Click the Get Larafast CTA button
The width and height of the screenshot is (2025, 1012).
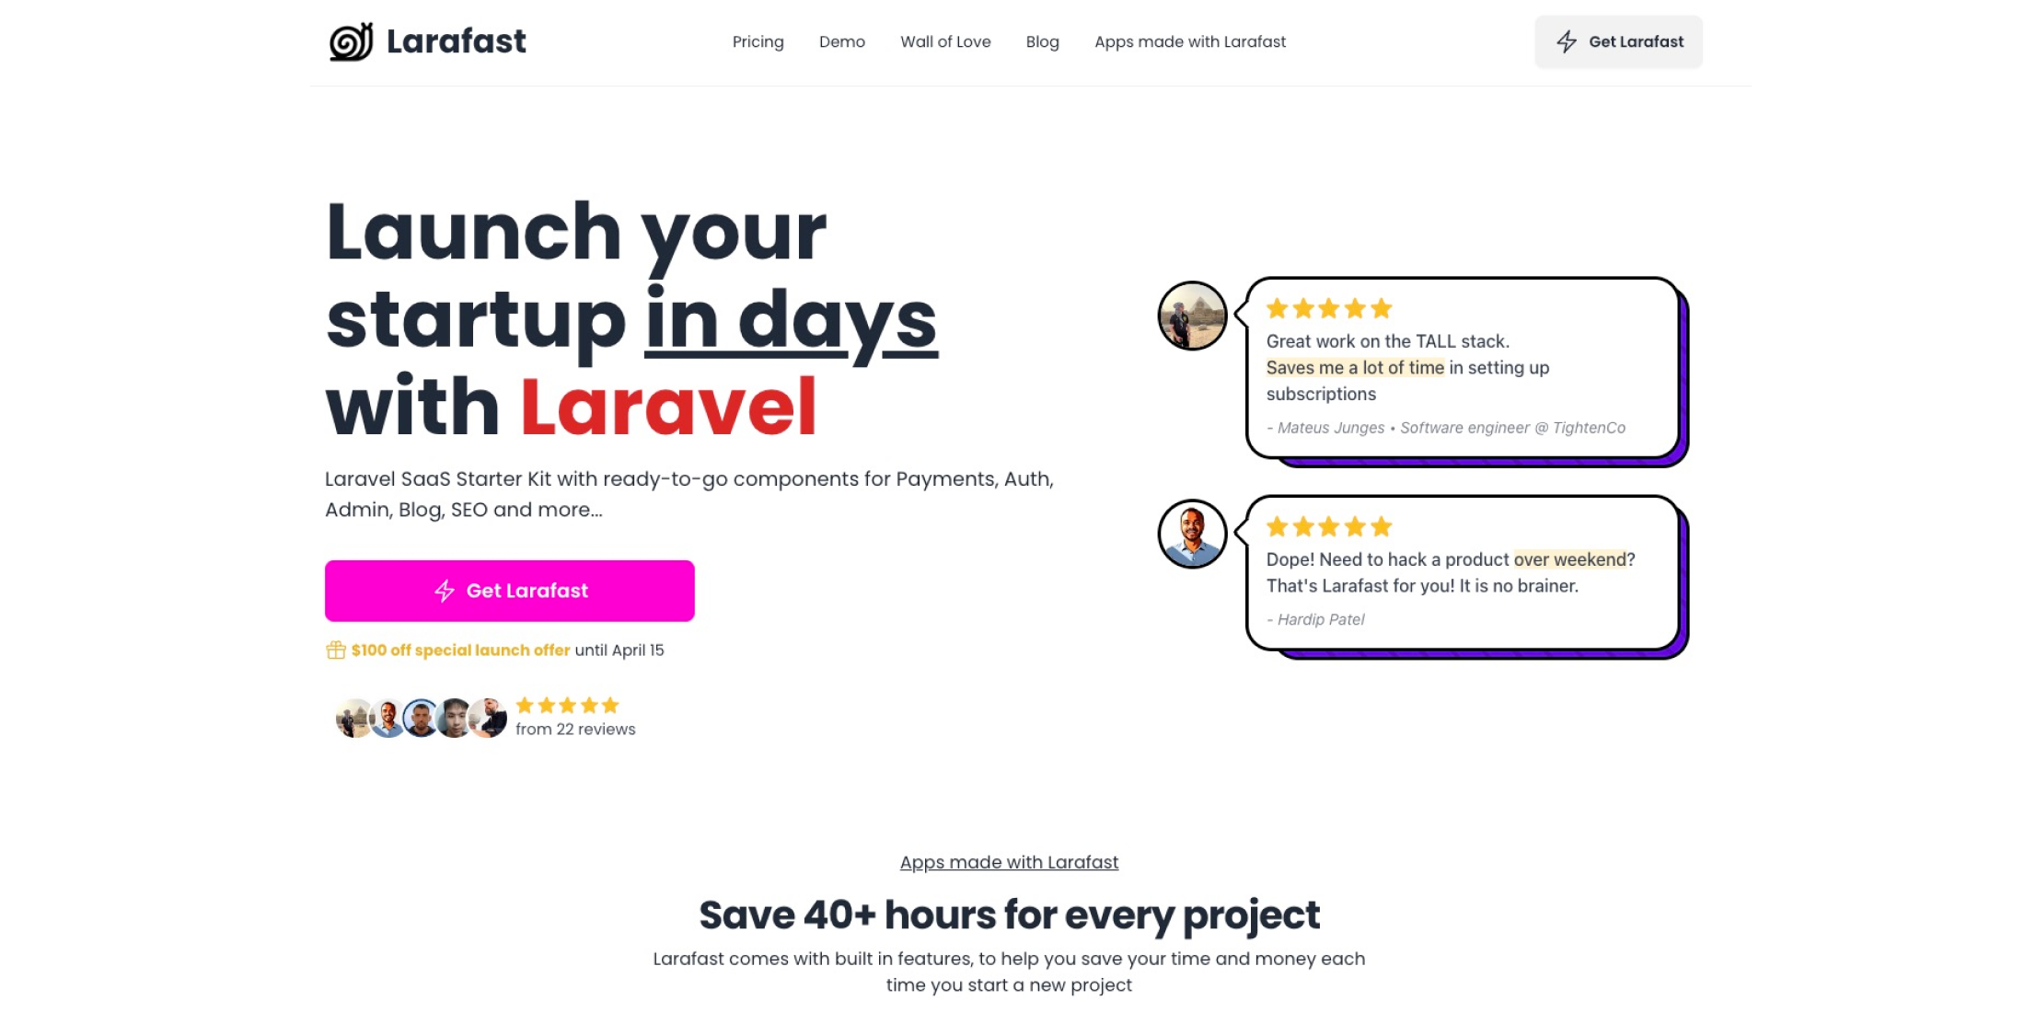pos(510,590)
